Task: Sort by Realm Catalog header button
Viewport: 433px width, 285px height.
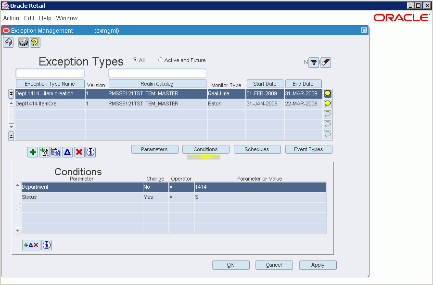Action: point(157,84)
